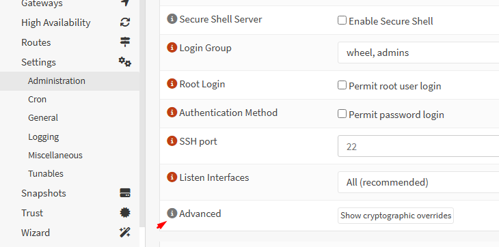Click the Secure Shell Server label
499x247 pixels.
pos(221,19)
